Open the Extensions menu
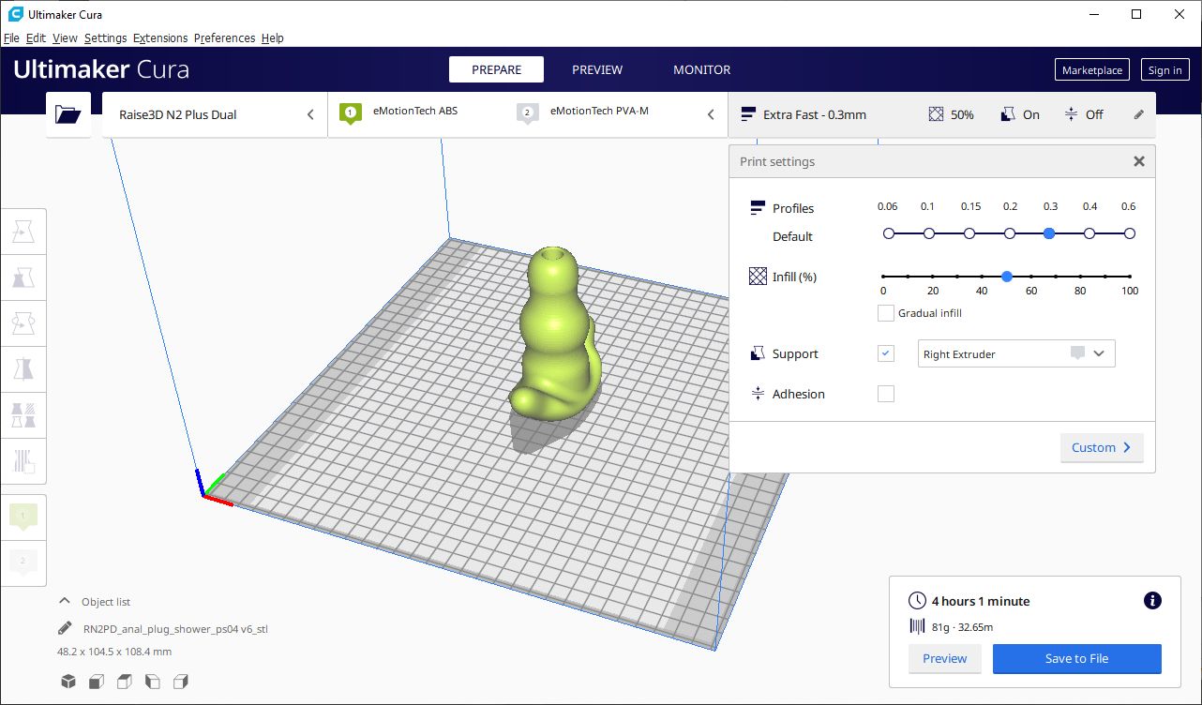This screenshot has width=1202, height=705. (160, 38)
